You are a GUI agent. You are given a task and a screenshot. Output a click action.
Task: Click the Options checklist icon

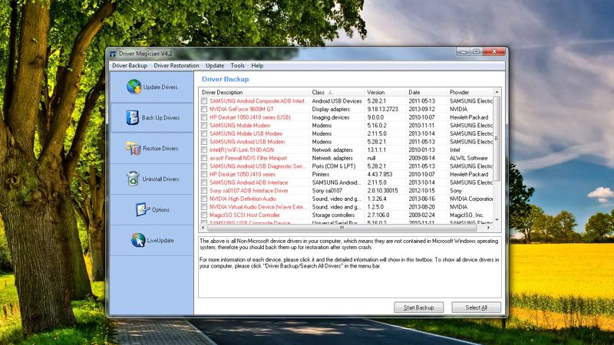[143, 209]
